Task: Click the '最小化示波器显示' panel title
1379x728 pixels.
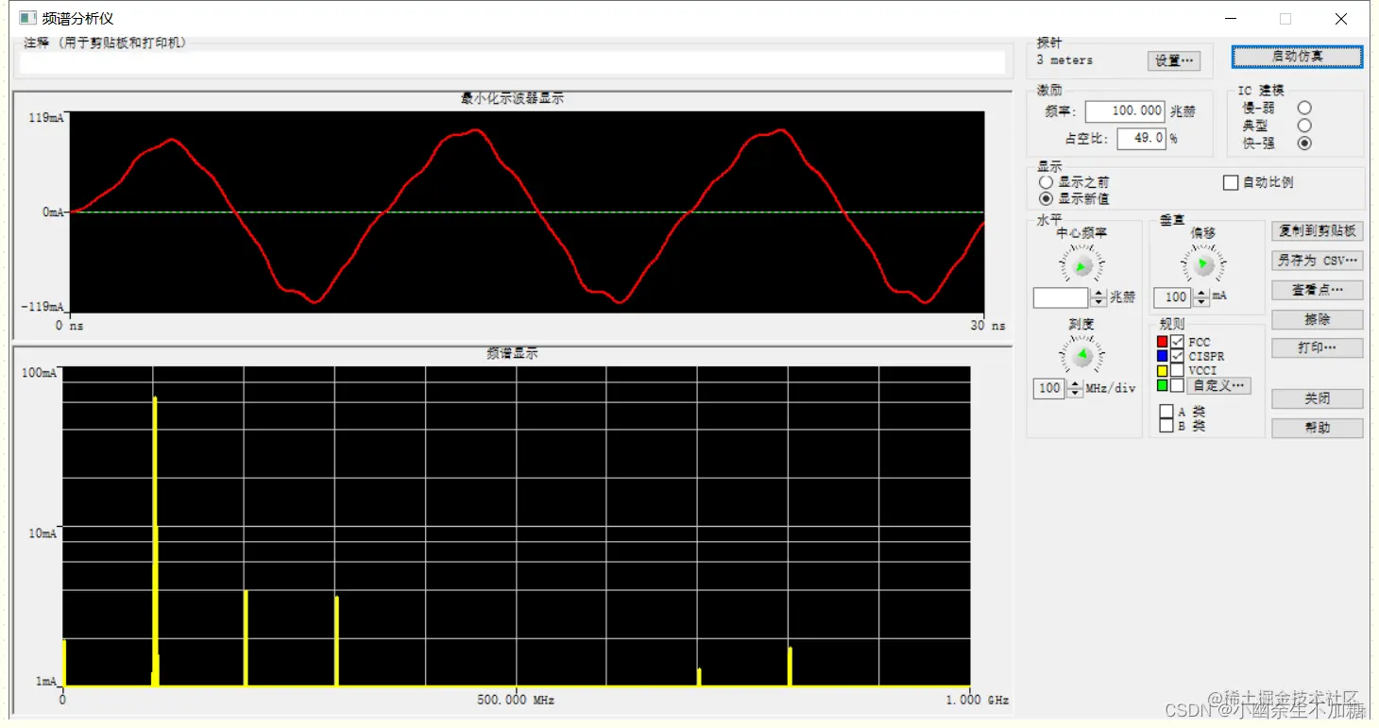Action: tap(512, 98)
